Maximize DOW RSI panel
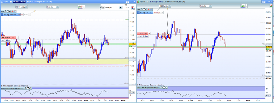 pos(164,87)
